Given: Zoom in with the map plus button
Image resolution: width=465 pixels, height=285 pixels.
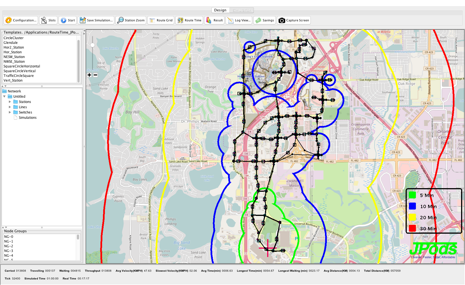Looking at the screenshot, I should pyautogui.click(x=89, y=75).
